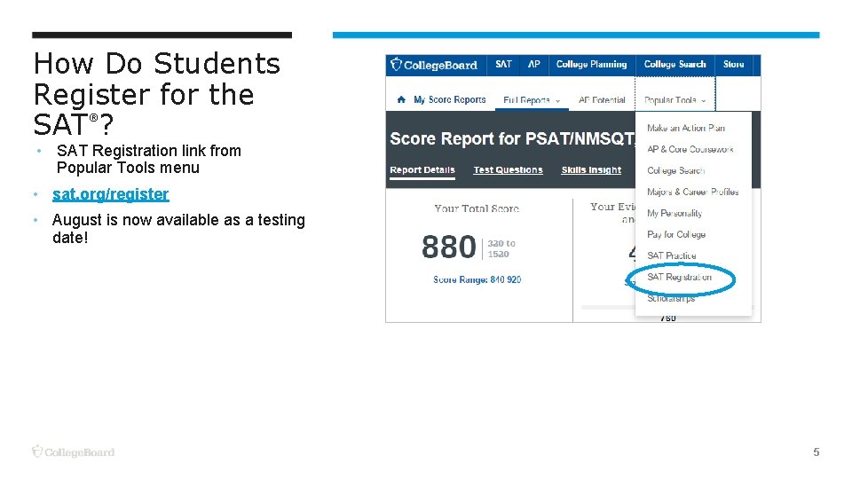The image size is (852, 479).
Task: Select My Personality menu entry
Action: tap(674, 213)
